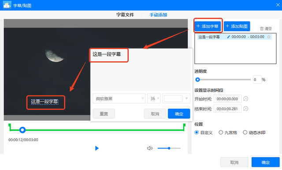The image size is (282, 170).
Task: Click 取消 in the subtitle text popup
Action: click(x=155, y=114)
